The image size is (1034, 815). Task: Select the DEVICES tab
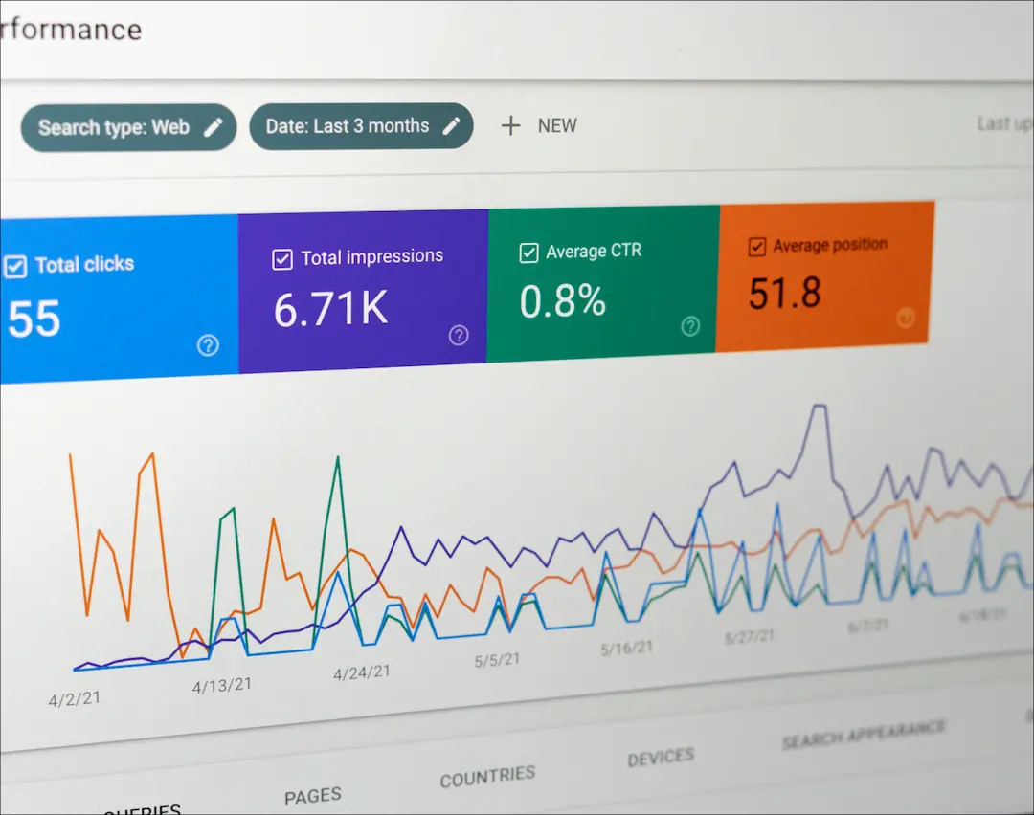pyautogui.click(x=661, y=758)
